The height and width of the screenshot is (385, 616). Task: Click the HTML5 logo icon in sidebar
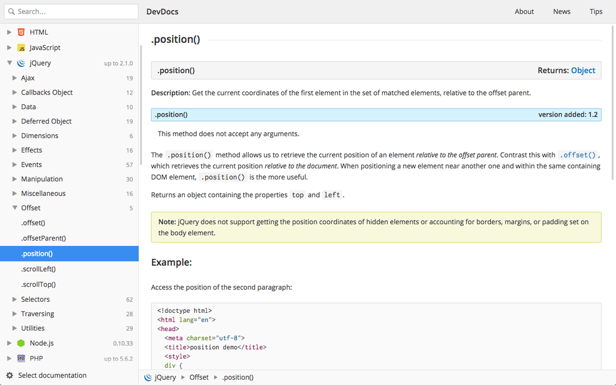point(21,32)
